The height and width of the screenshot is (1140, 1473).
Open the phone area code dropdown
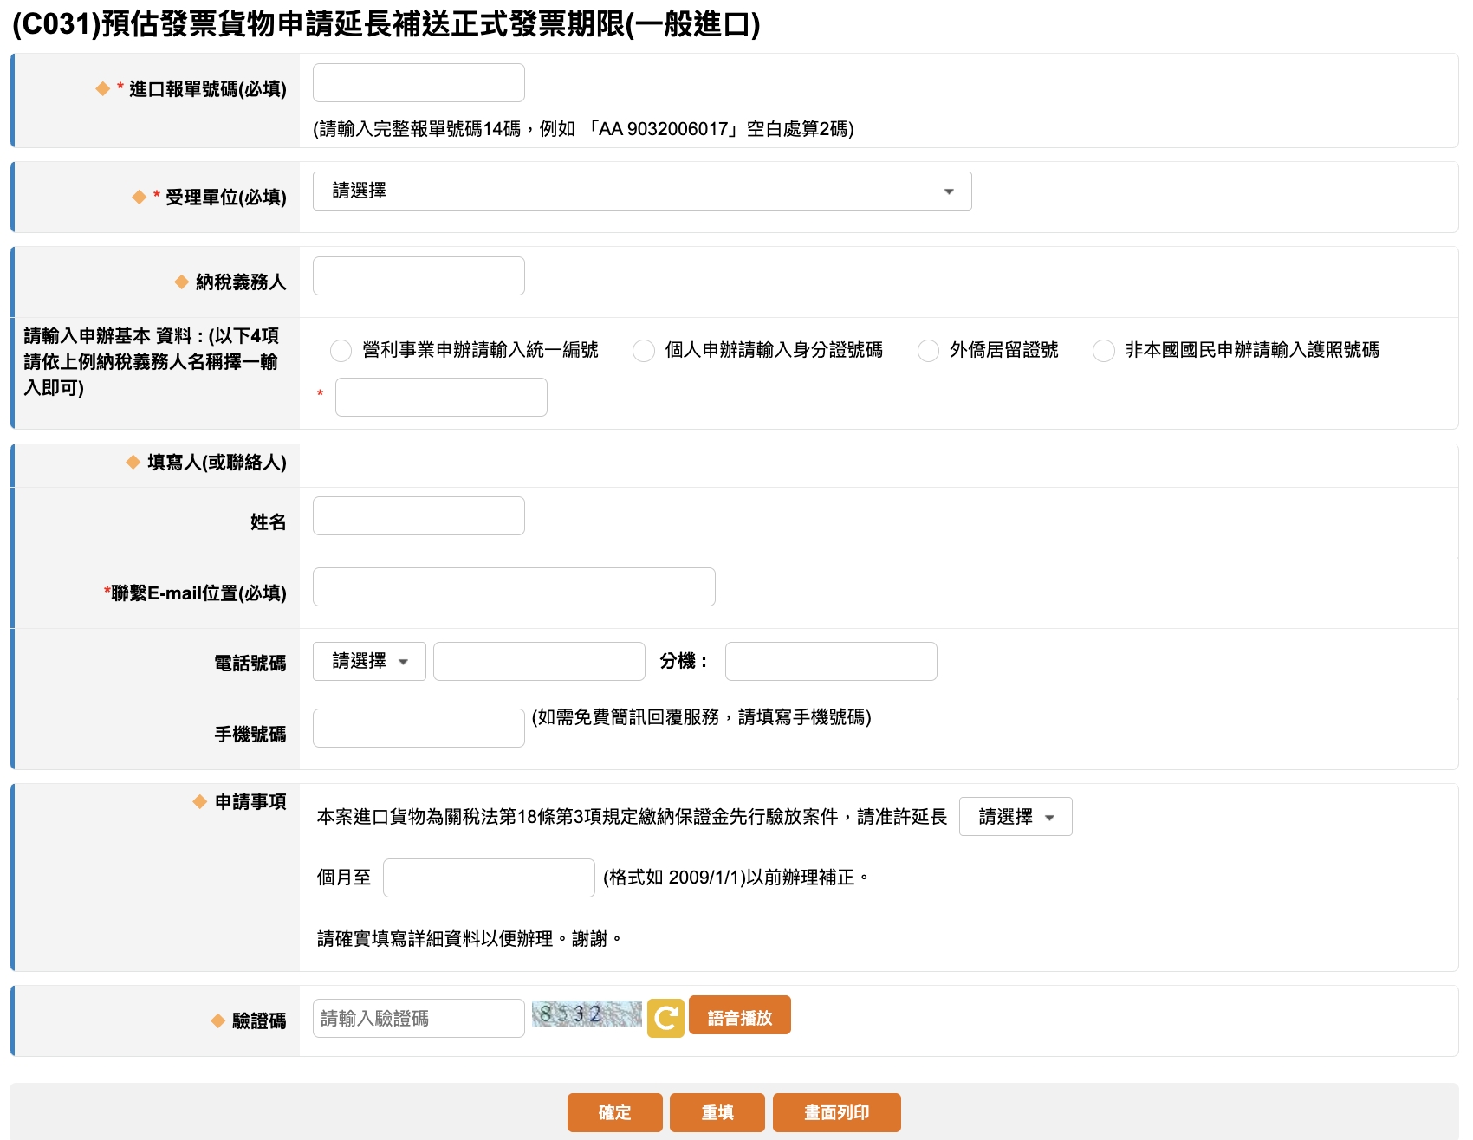(369, 661)
